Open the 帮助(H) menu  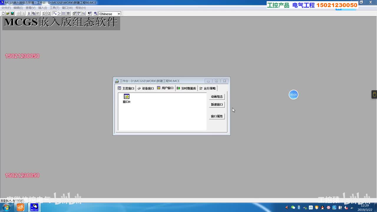(81, 8)
